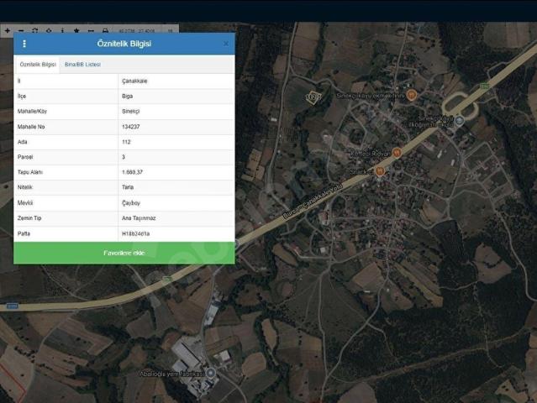Select the Ada value 112

point(126,142)
